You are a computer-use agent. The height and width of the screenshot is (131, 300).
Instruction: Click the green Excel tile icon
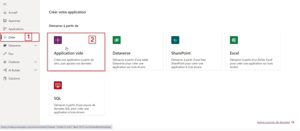(234, 40)
